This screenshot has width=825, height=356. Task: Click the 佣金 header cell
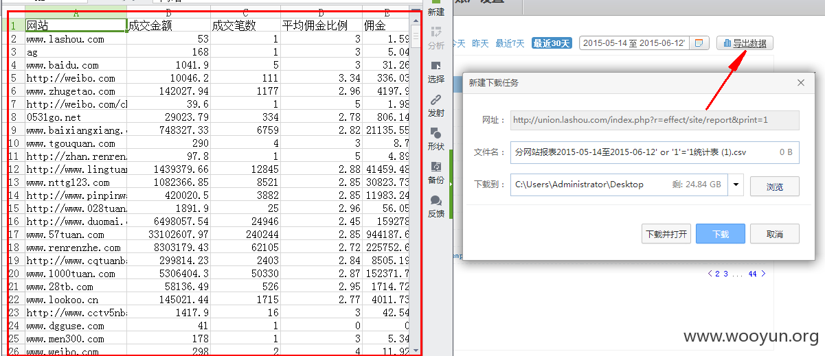[386, 25]
